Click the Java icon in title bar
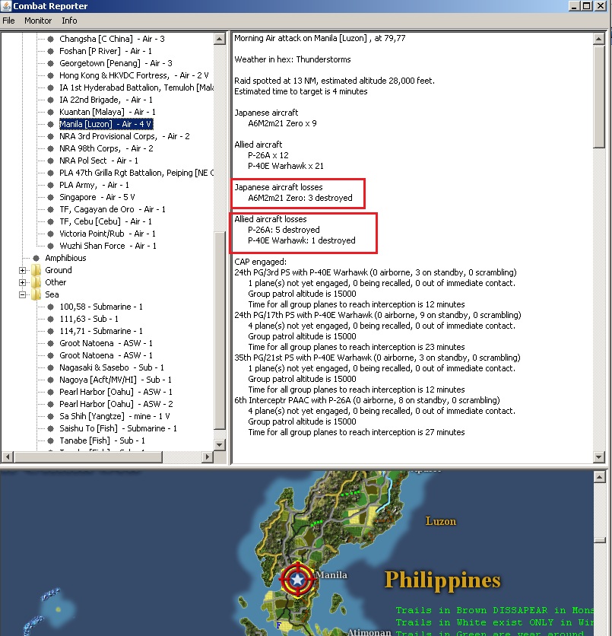The height and width of the screenshot is (636, 612). pyautogui.click(x=6, y=5)
